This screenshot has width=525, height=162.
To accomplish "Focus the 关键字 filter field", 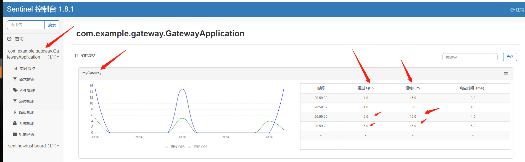I will (470, 57).
